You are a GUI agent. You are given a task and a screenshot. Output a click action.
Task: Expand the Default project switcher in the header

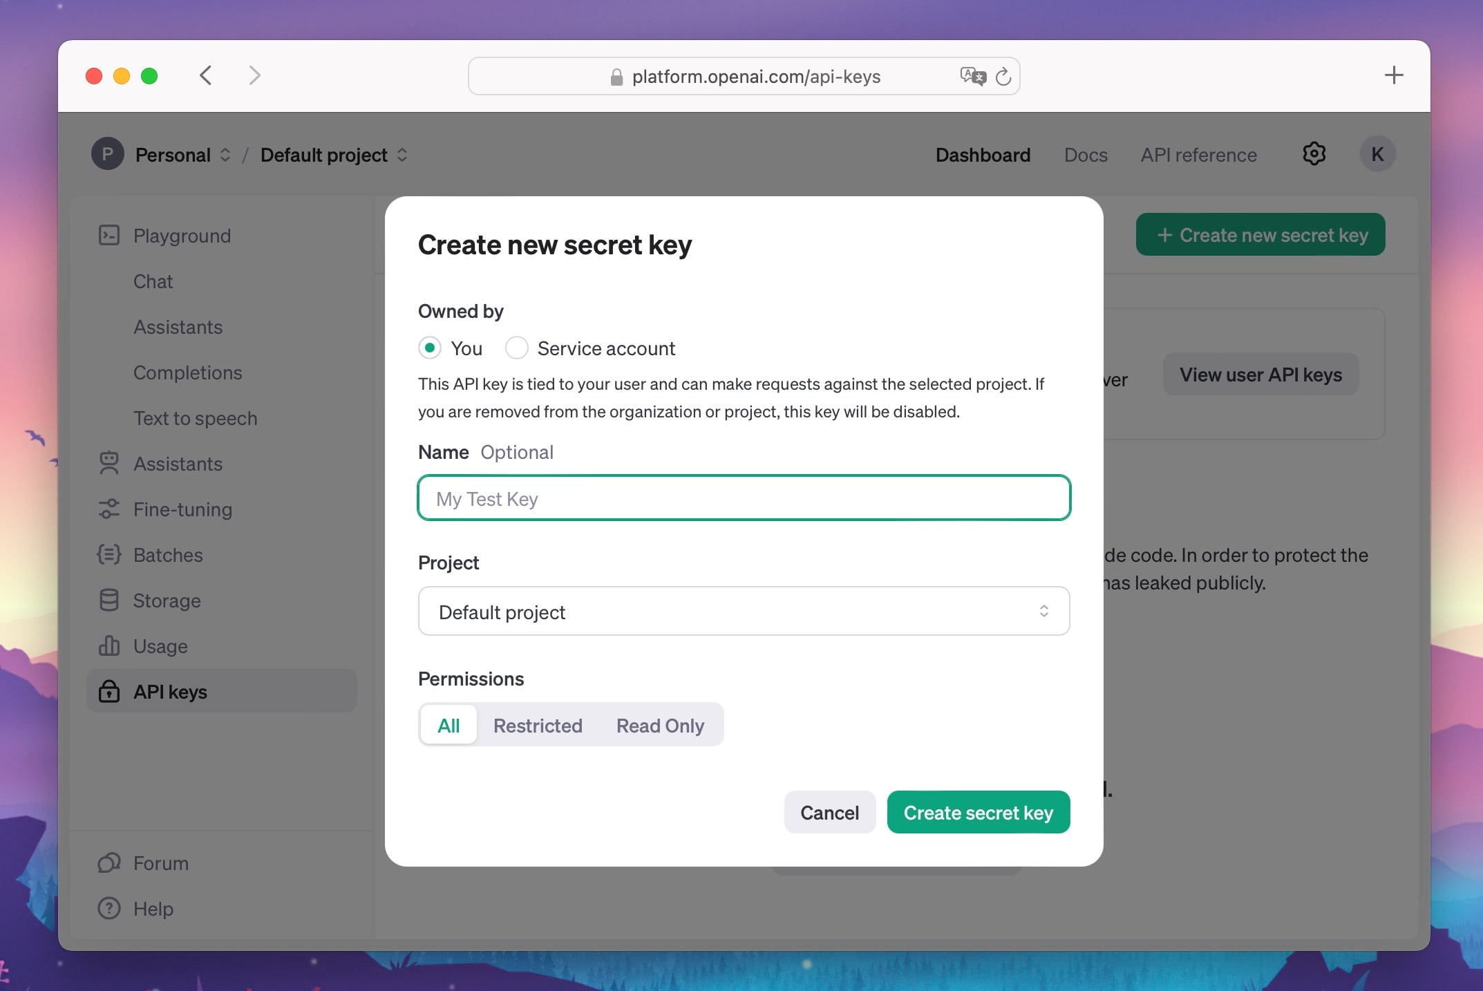click(402, 155)
